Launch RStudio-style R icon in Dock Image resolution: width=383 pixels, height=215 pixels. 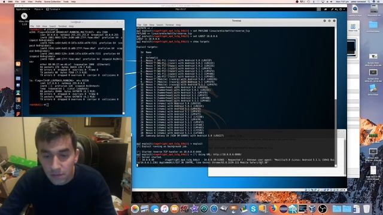point(293,209)
